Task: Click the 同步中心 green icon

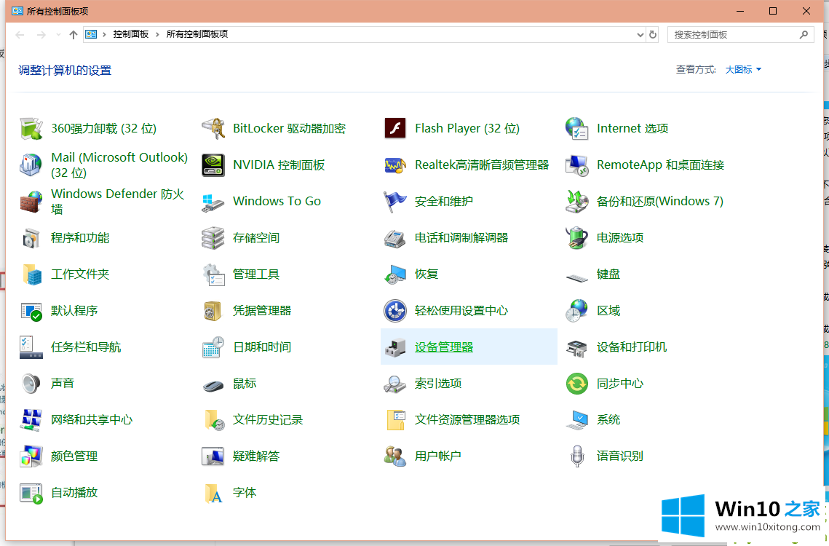Action: tap(577, 384)
